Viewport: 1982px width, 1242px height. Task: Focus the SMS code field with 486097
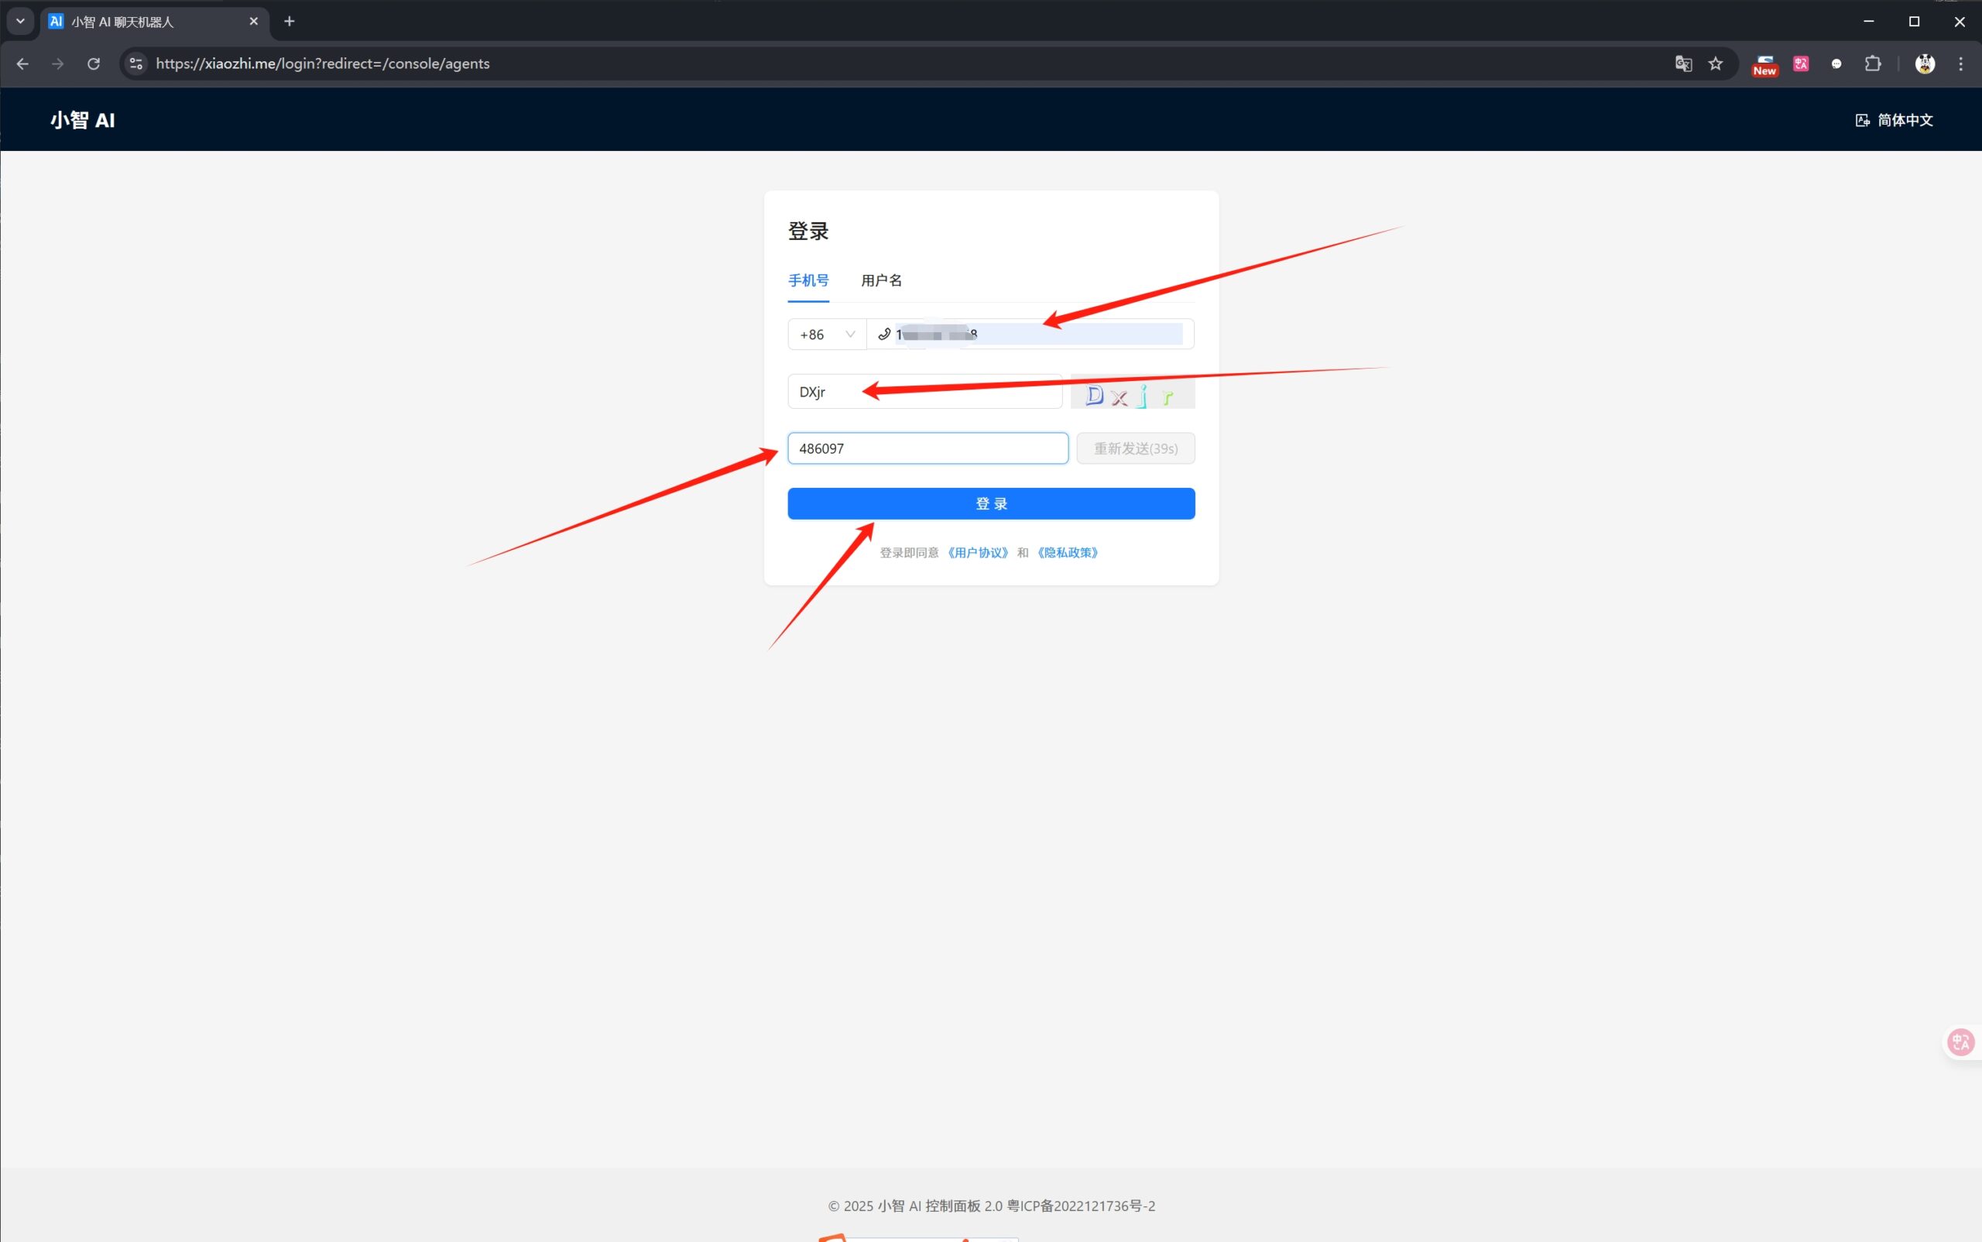(x=928, y=448)
